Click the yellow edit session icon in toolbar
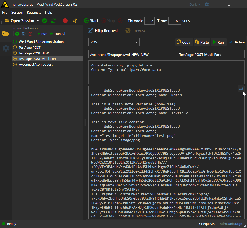247x228 pixels. tap(74, 21)
